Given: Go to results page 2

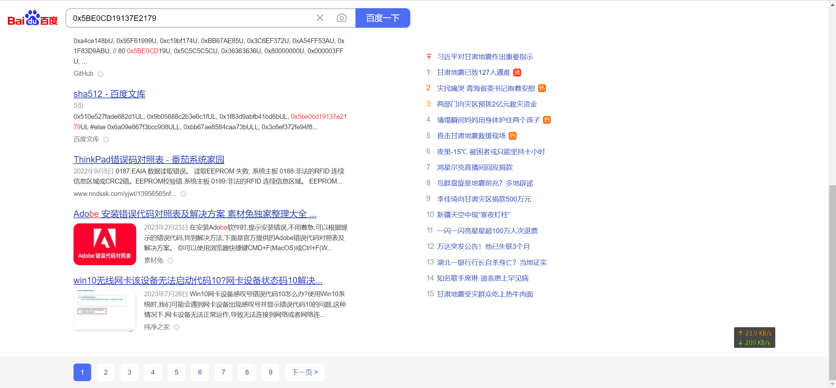Looking at the screenshot, I should click(x=106, y=372).
